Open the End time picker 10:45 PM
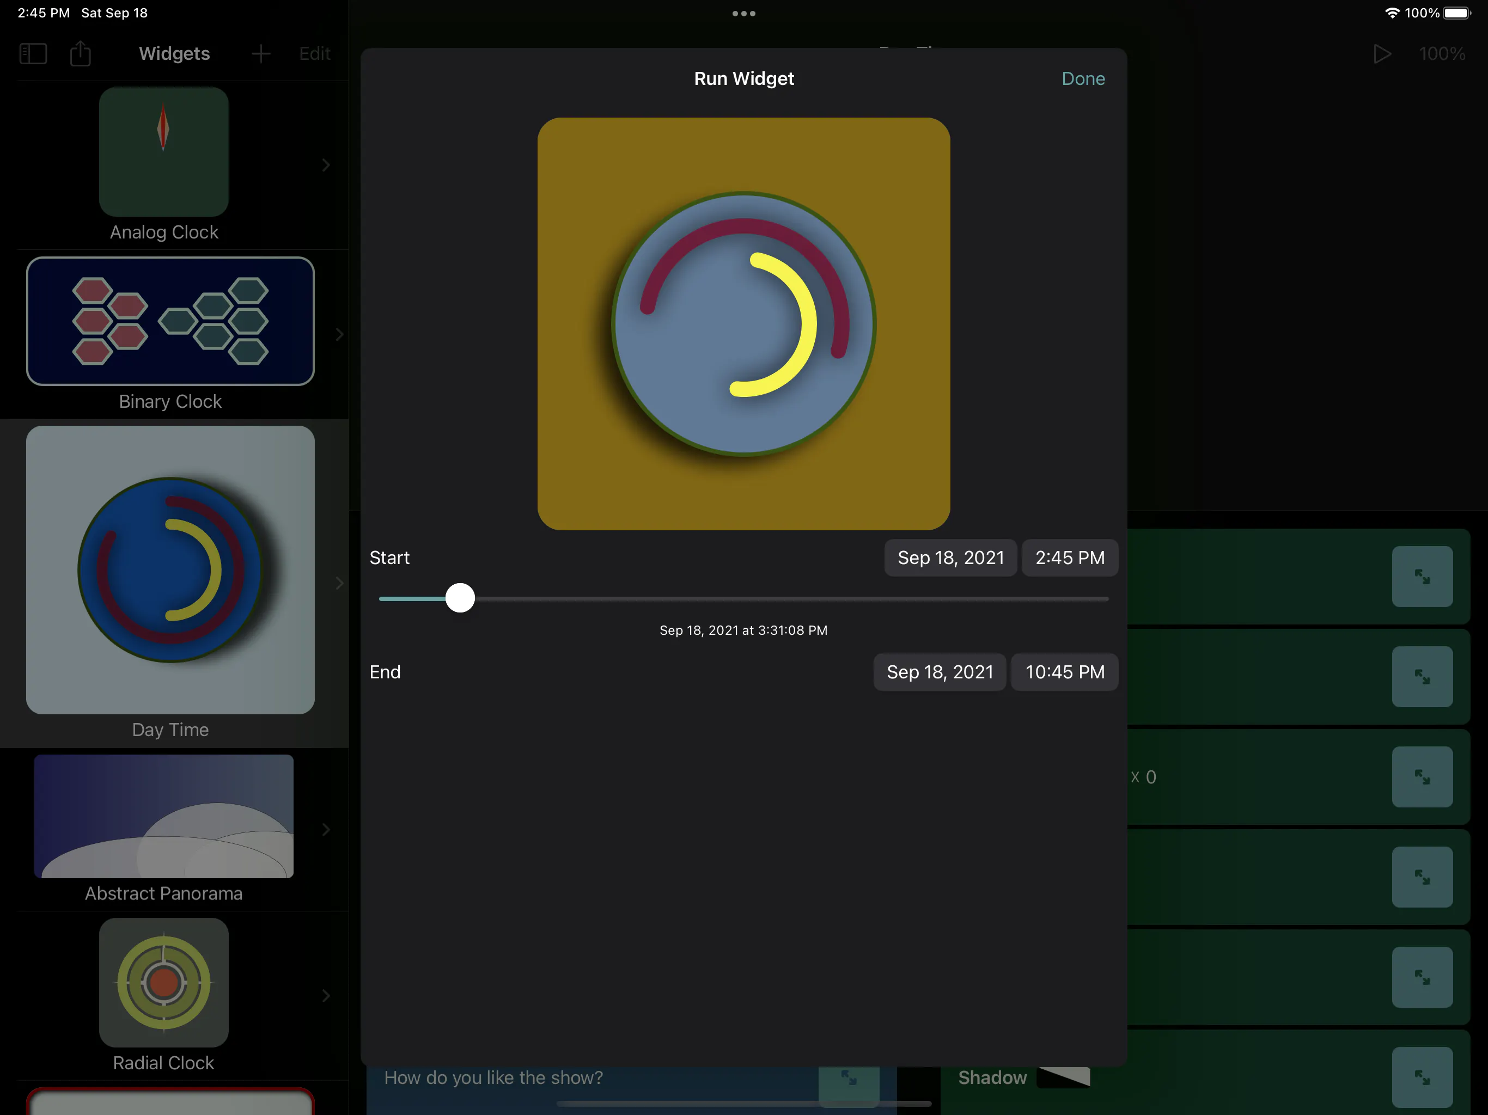This screenshot has width=1488, height=1115. [1064, 672]
